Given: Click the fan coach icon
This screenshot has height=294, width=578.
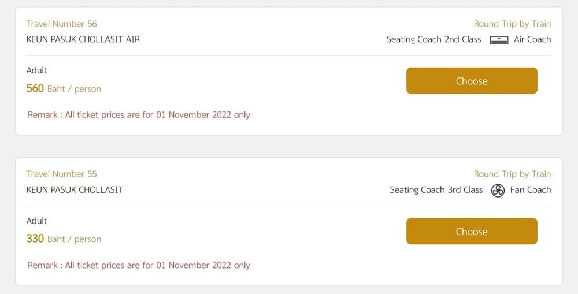Looking at the screenshot, I should pos(498,191).
